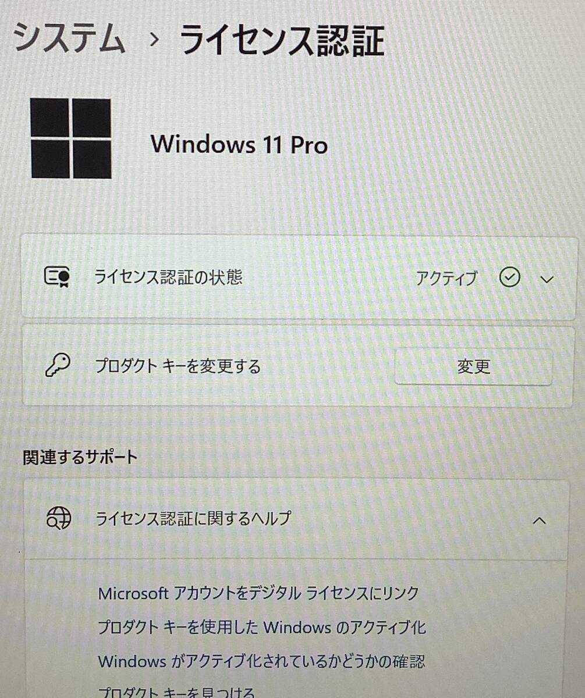585x698 pixels.
Task: Go back to システム in breadcrumb
Action: 69,39
